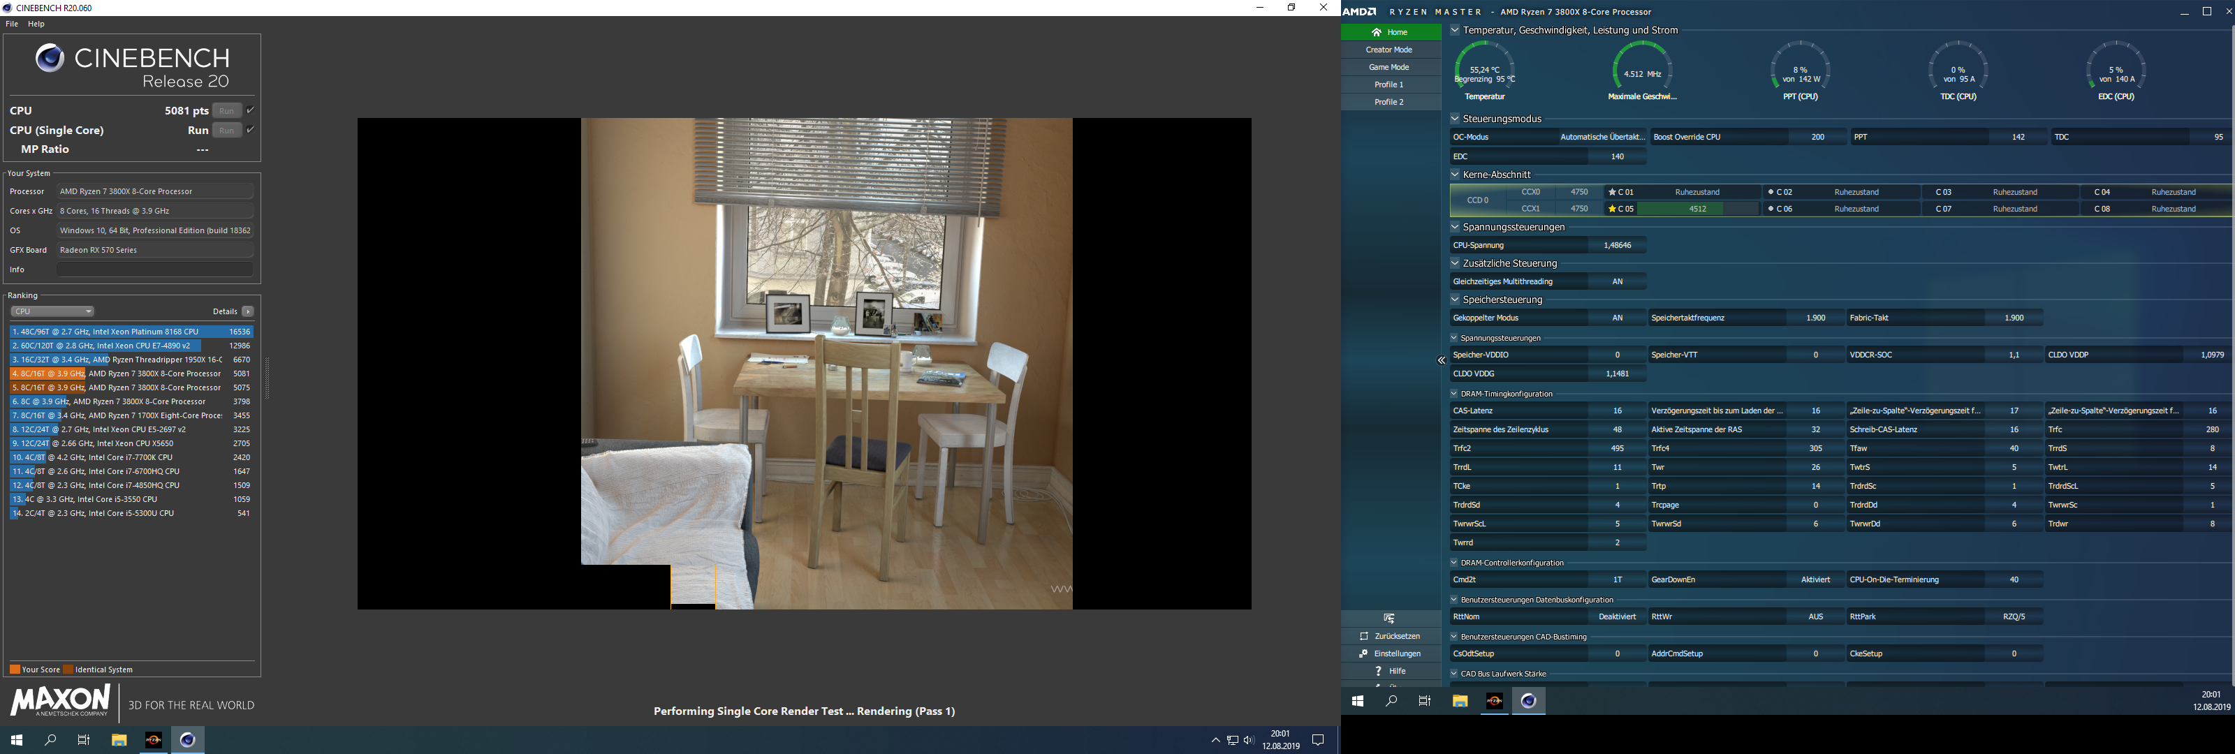Open Cinebench icon in left taskbar
Screen dimensions: 2235x754
point(187,739)
